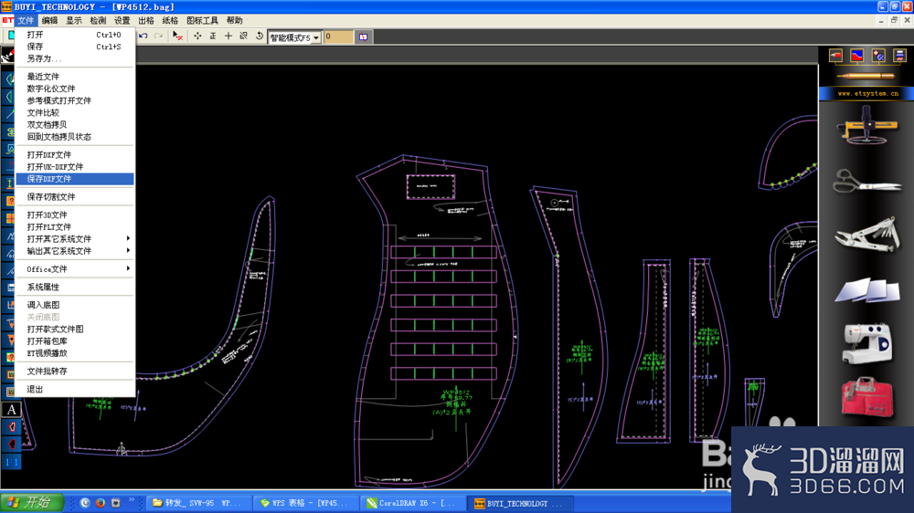Click the folded paper sheets image
Screen dimensions: 914x513
[867, 288]
